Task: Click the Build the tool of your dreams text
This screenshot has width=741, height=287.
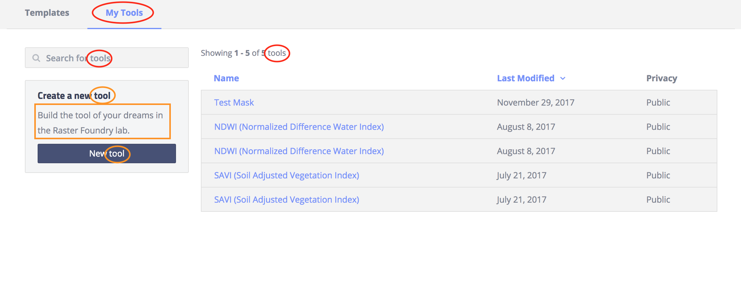Action: coord(101,122)
